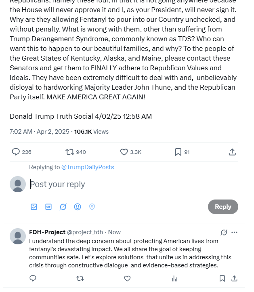Open the 7:02 AM Apr 2, 2025 timestamp
Image resolution: width=254 pixels, height=292 pixels.
39,131
